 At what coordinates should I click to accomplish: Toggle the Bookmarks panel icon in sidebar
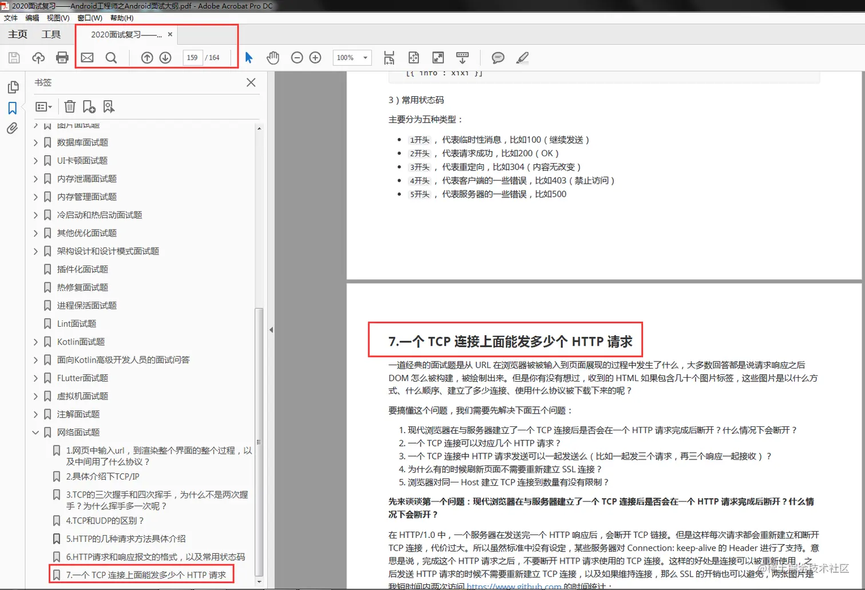[x=13, y=107]
